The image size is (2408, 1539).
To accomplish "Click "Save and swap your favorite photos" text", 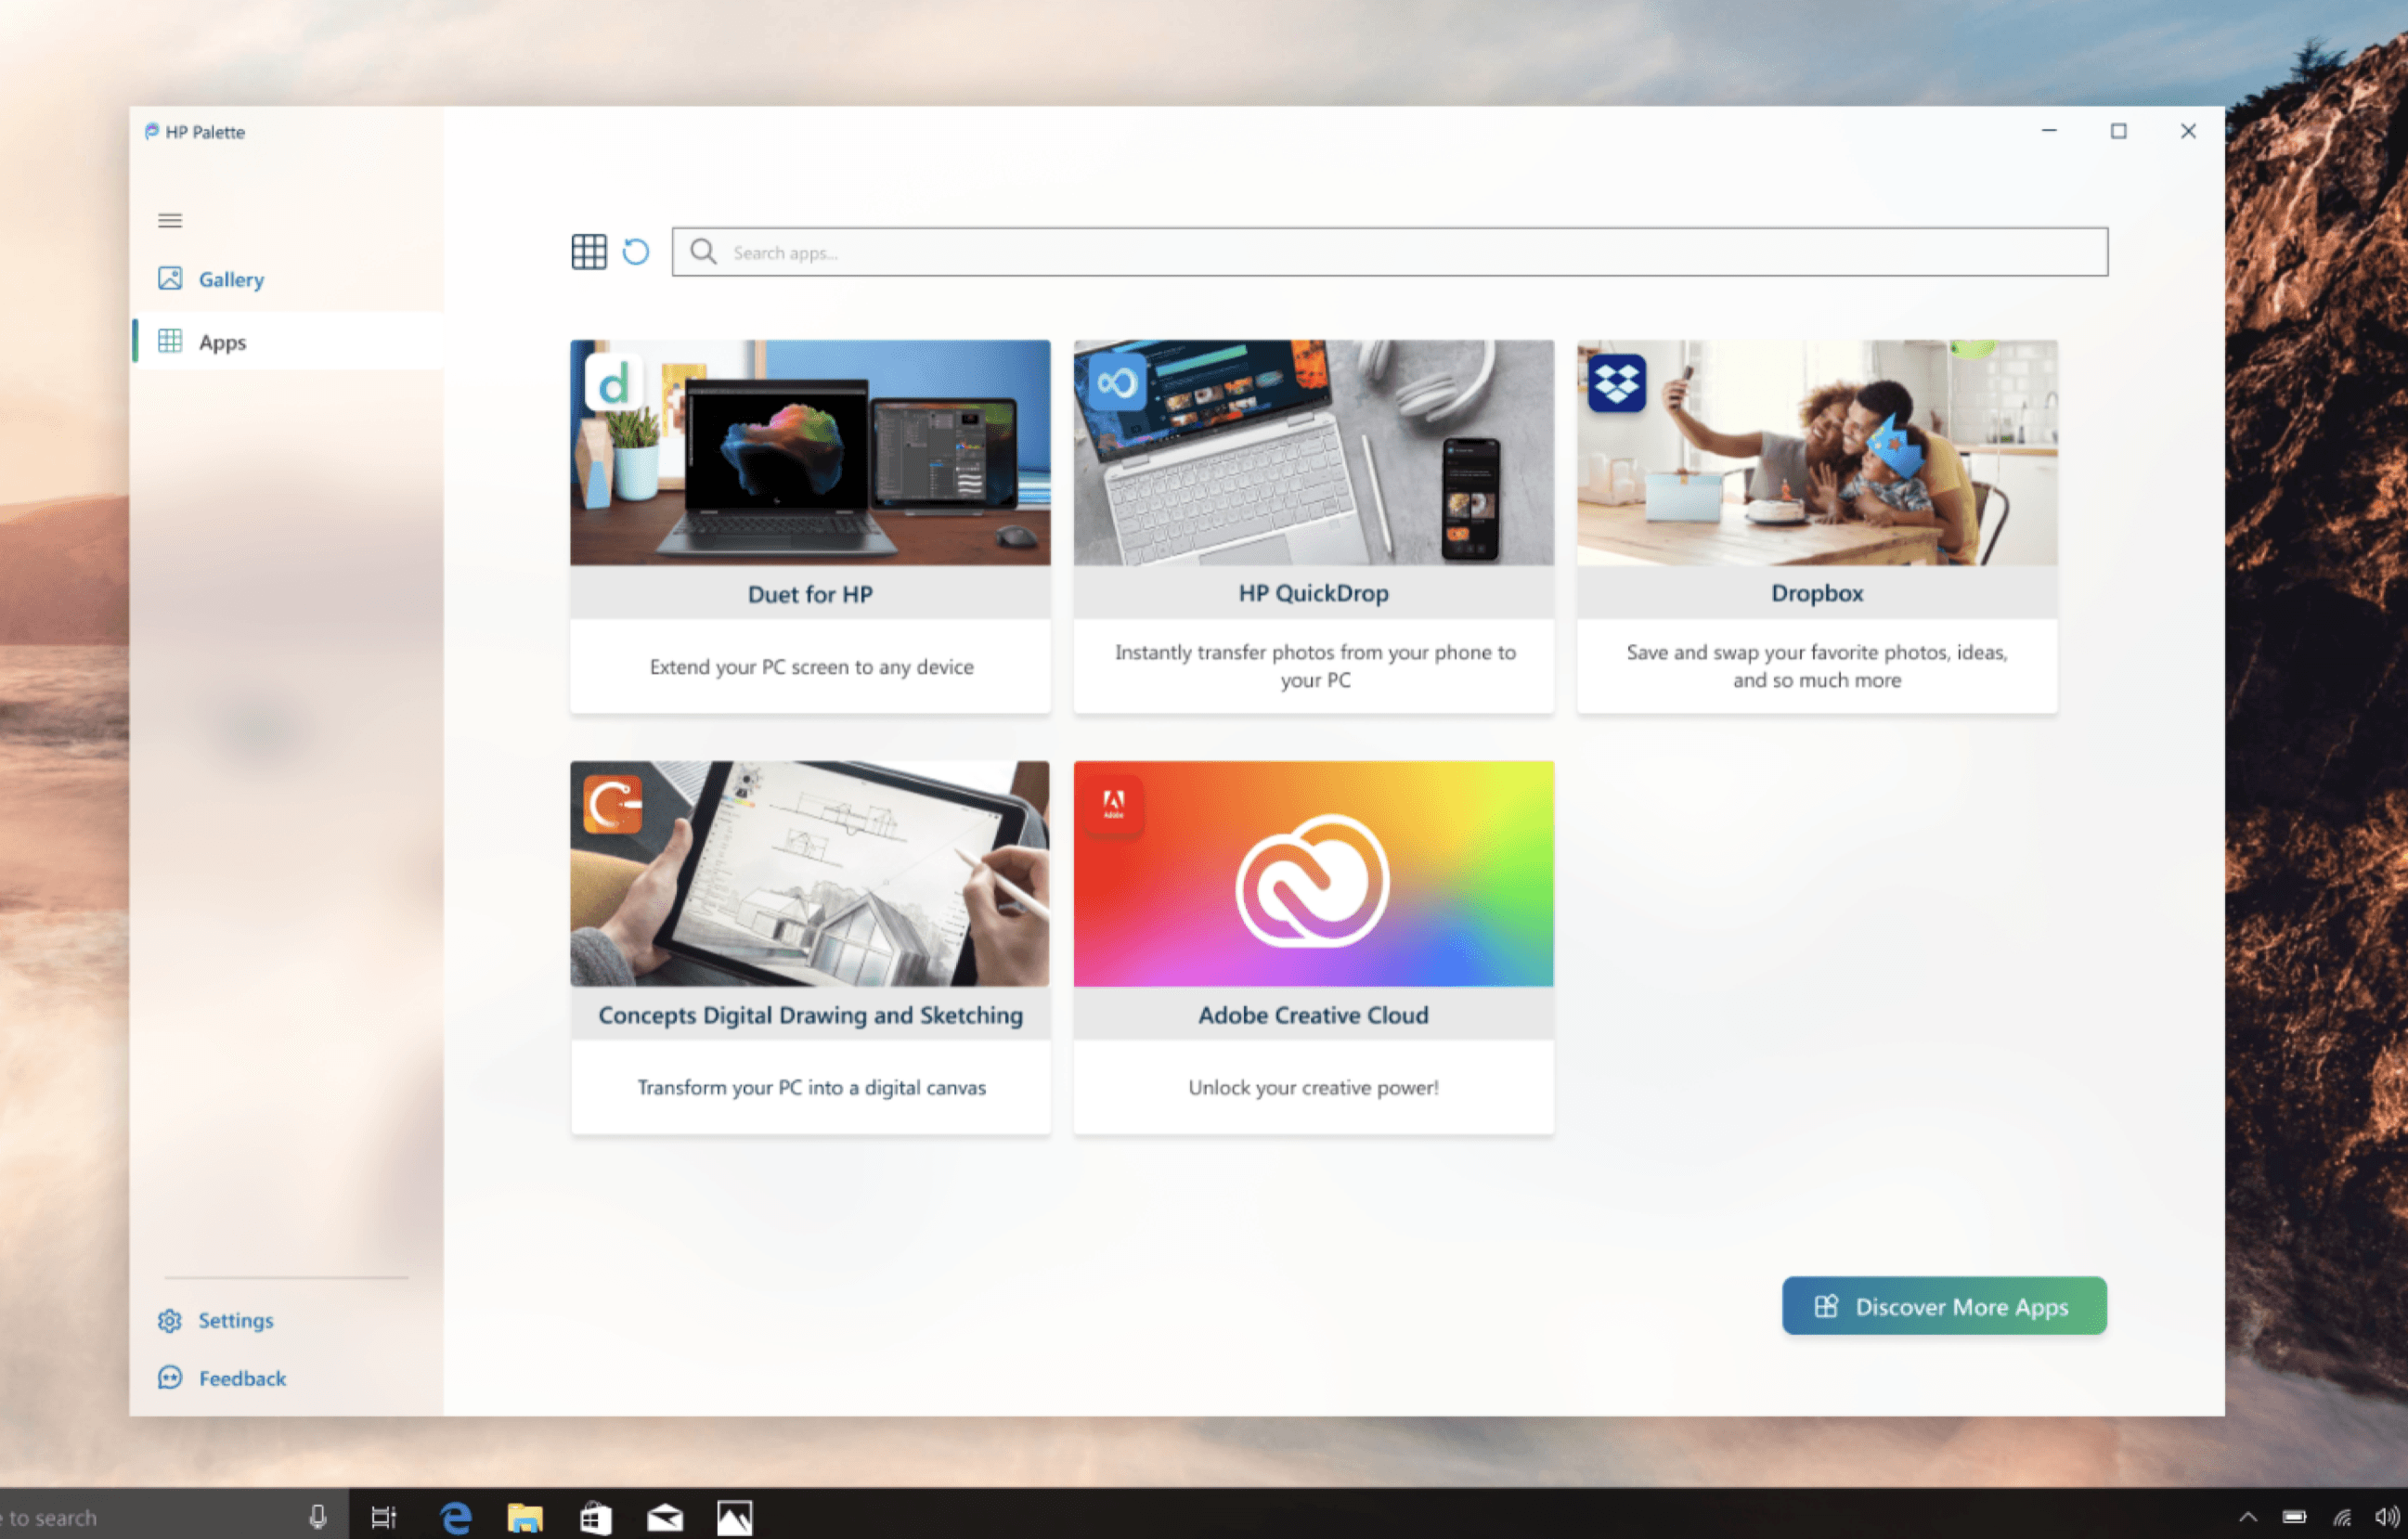I will tap(1817, 666).
